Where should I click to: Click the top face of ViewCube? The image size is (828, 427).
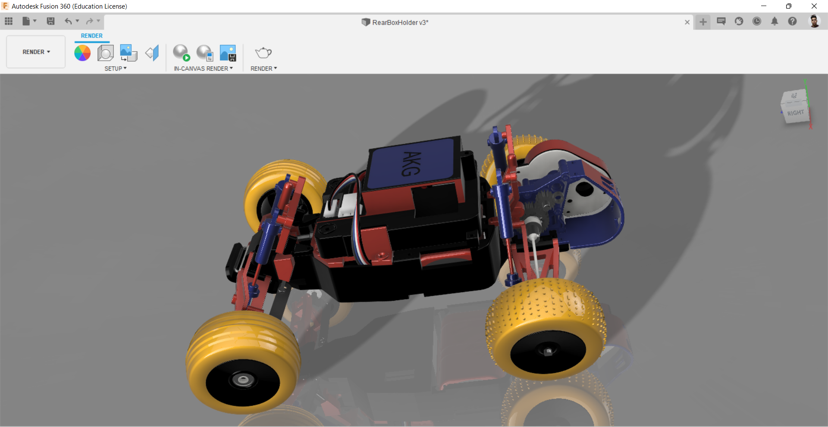point(793,96)
